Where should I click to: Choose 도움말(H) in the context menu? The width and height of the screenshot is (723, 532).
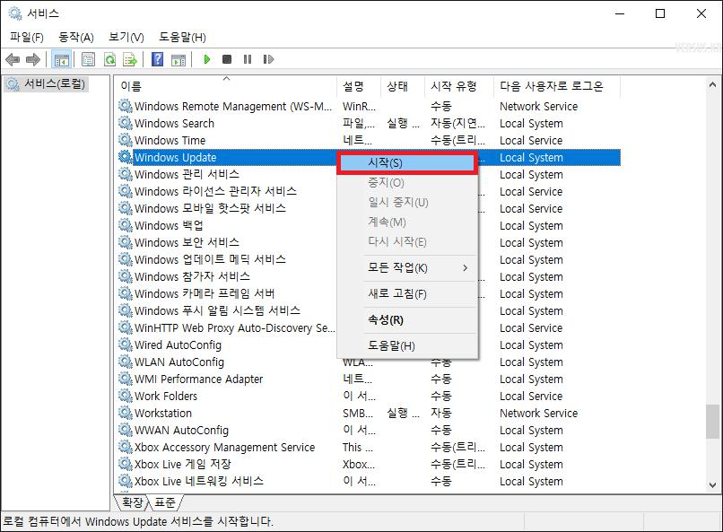click(x=407, y=345)
